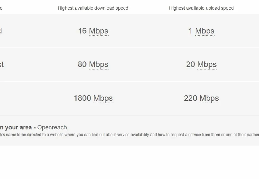Click the cut-off first column header at top left
259x179 pixels.
click(x=1, y=8)
